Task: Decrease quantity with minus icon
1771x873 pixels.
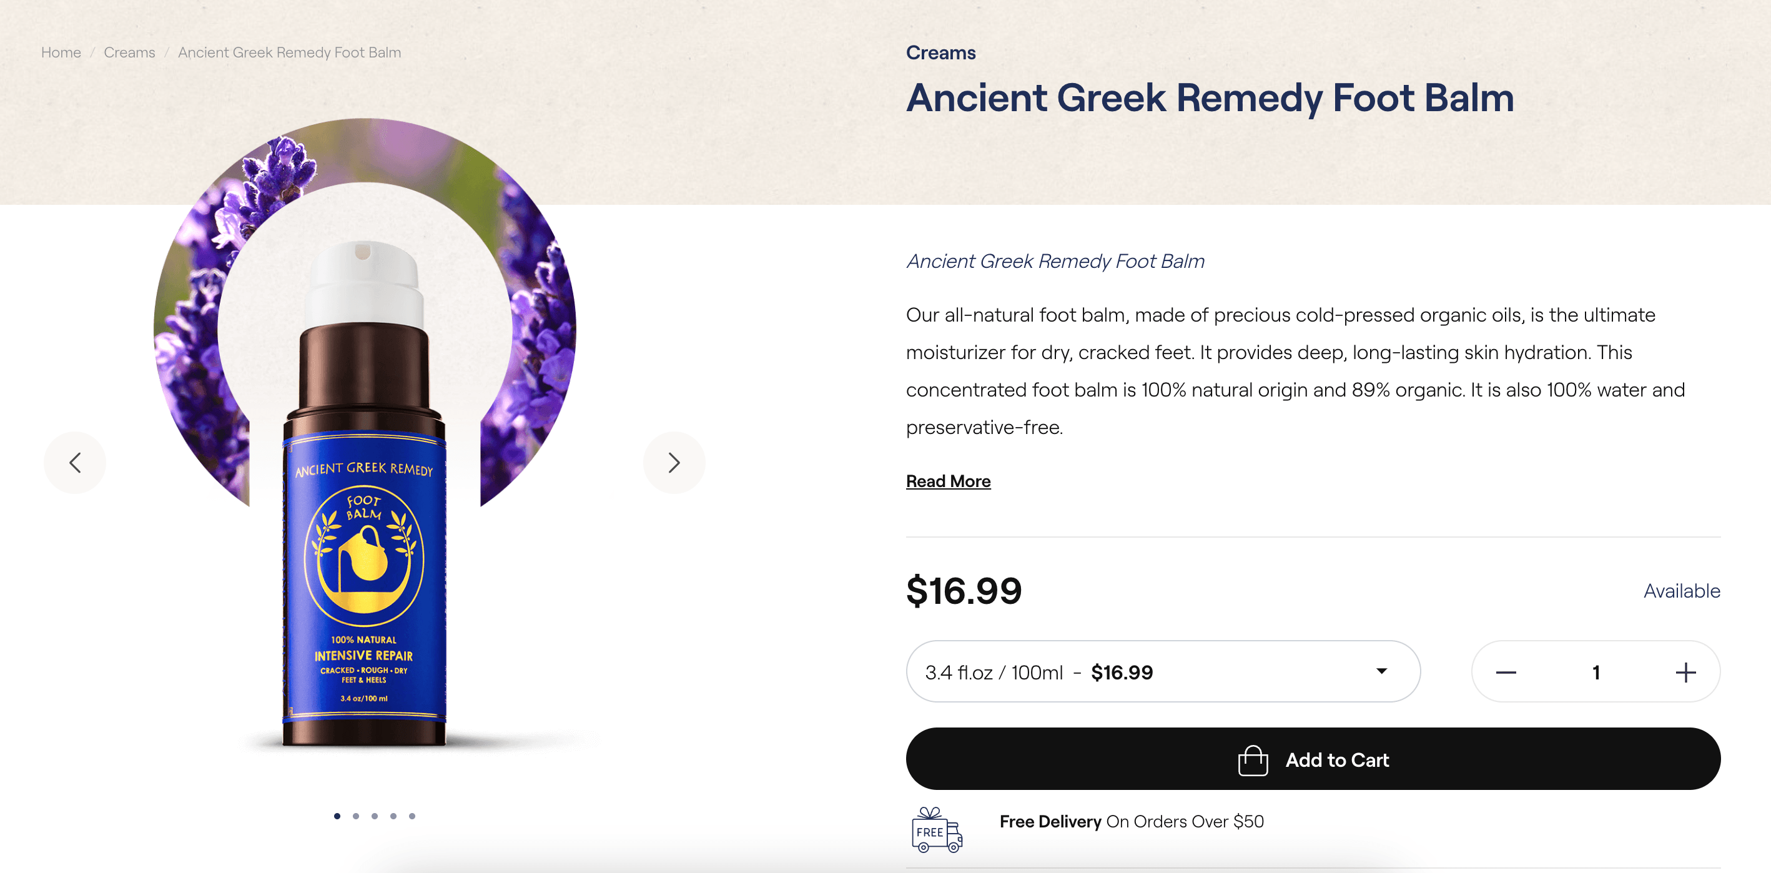Action: click(x=1506, y=673)
